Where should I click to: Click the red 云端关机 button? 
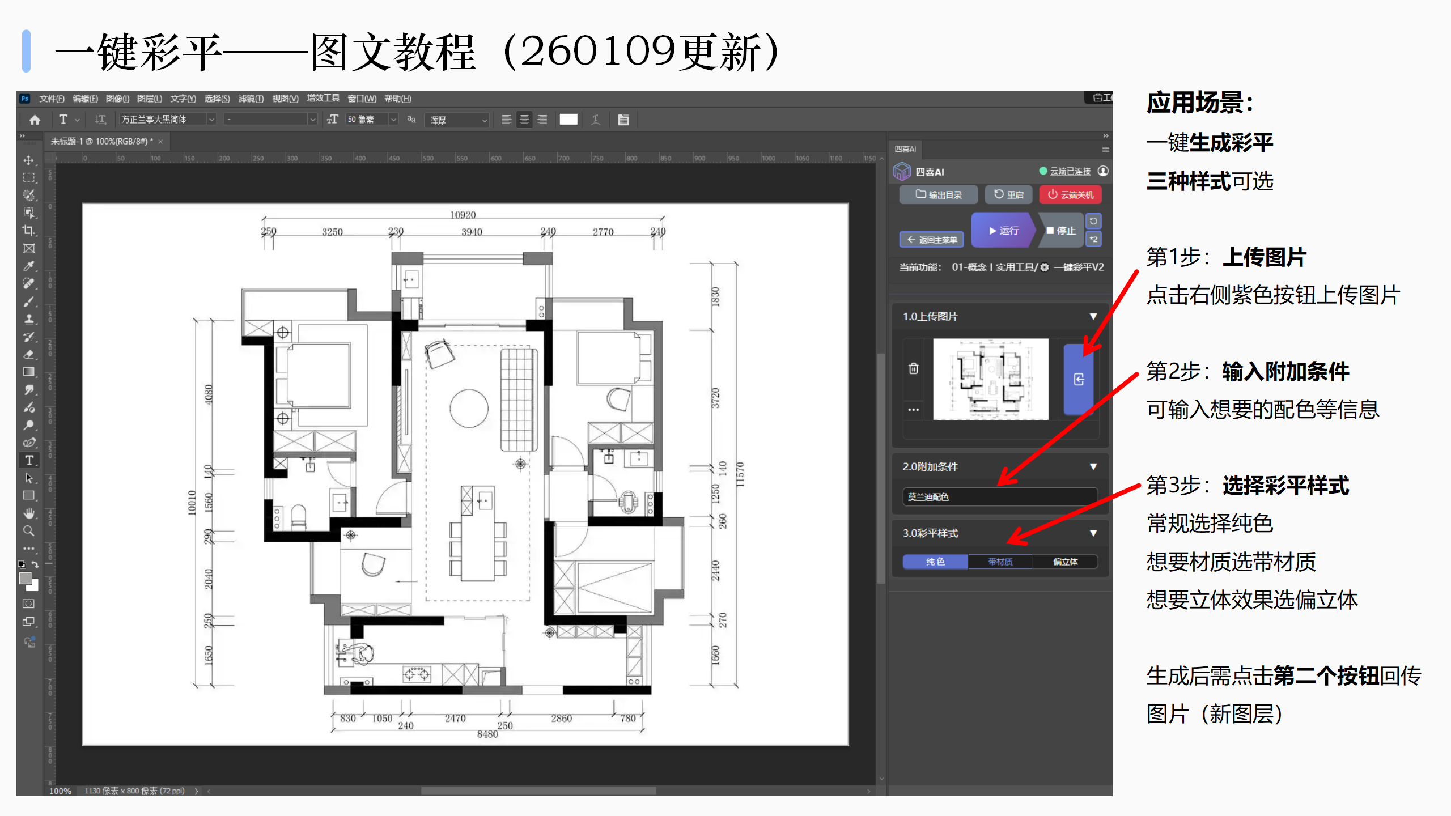(x=1070, y=195)
